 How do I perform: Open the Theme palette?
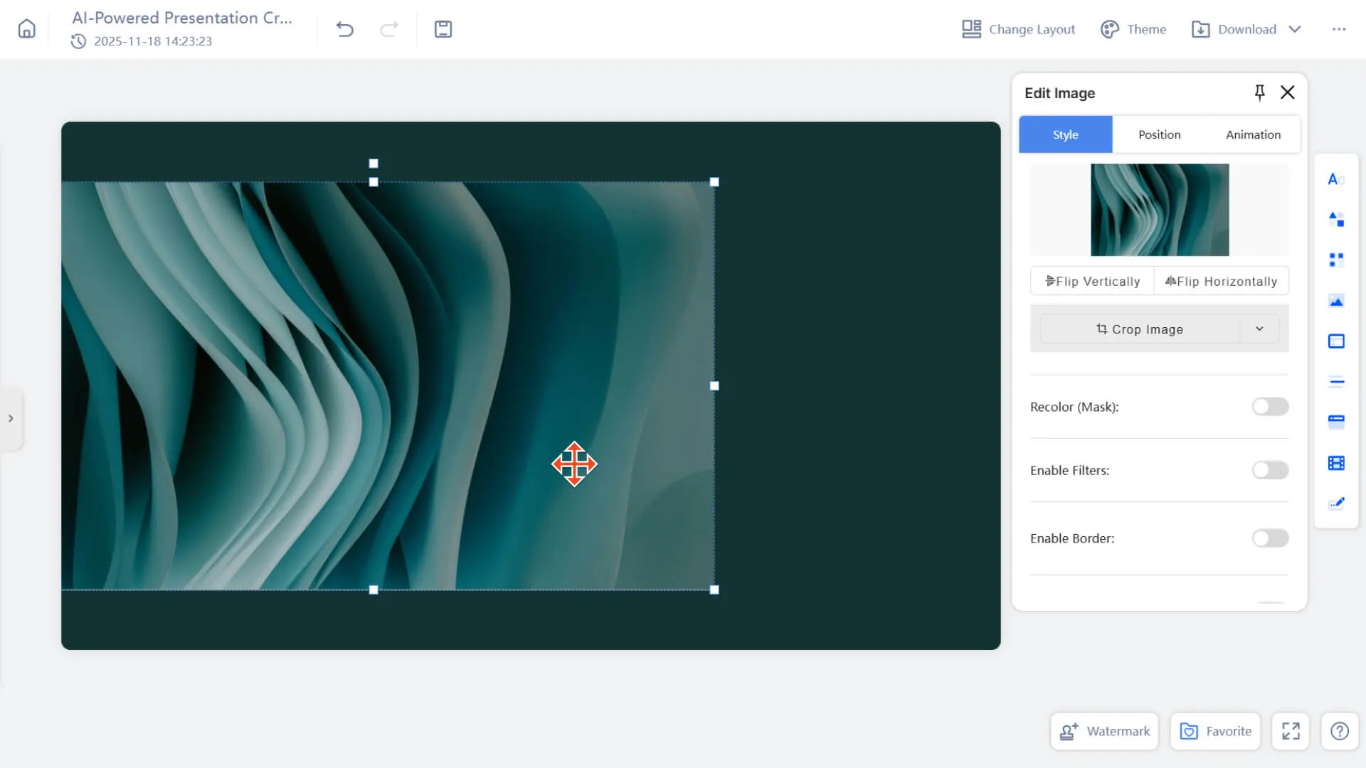[1133, 29]
